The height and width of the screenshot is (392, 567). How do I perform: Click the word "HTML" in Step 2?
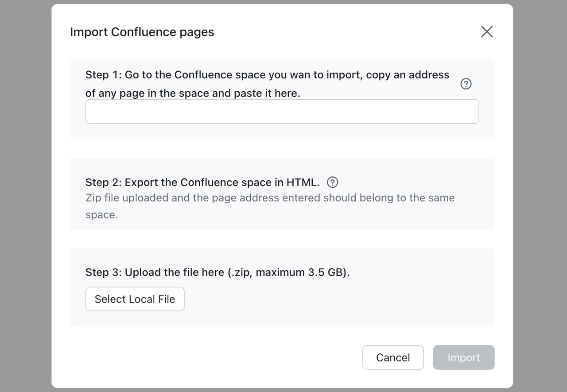[301, 182]
